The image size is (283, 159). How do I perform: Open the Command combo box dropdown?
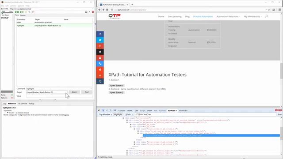91,89
